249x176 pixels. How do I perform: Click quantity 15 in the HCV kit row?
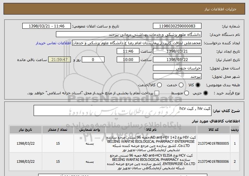pyautogui.click(x=58, y=161)
